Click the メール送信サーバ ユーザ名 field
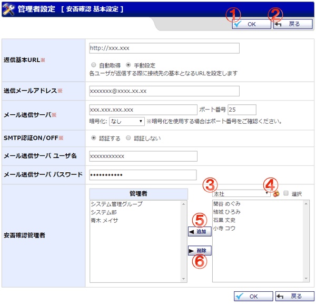316x305 pixels. pyautogui.click(x=143, y=156)
